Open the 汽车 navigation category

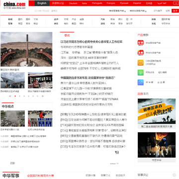pos(102,19)
